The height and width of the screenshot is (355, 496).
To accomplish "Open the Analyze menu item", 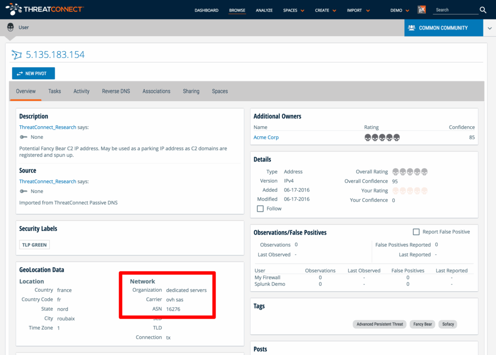I will pyautogui.click(x=264, y=11).
